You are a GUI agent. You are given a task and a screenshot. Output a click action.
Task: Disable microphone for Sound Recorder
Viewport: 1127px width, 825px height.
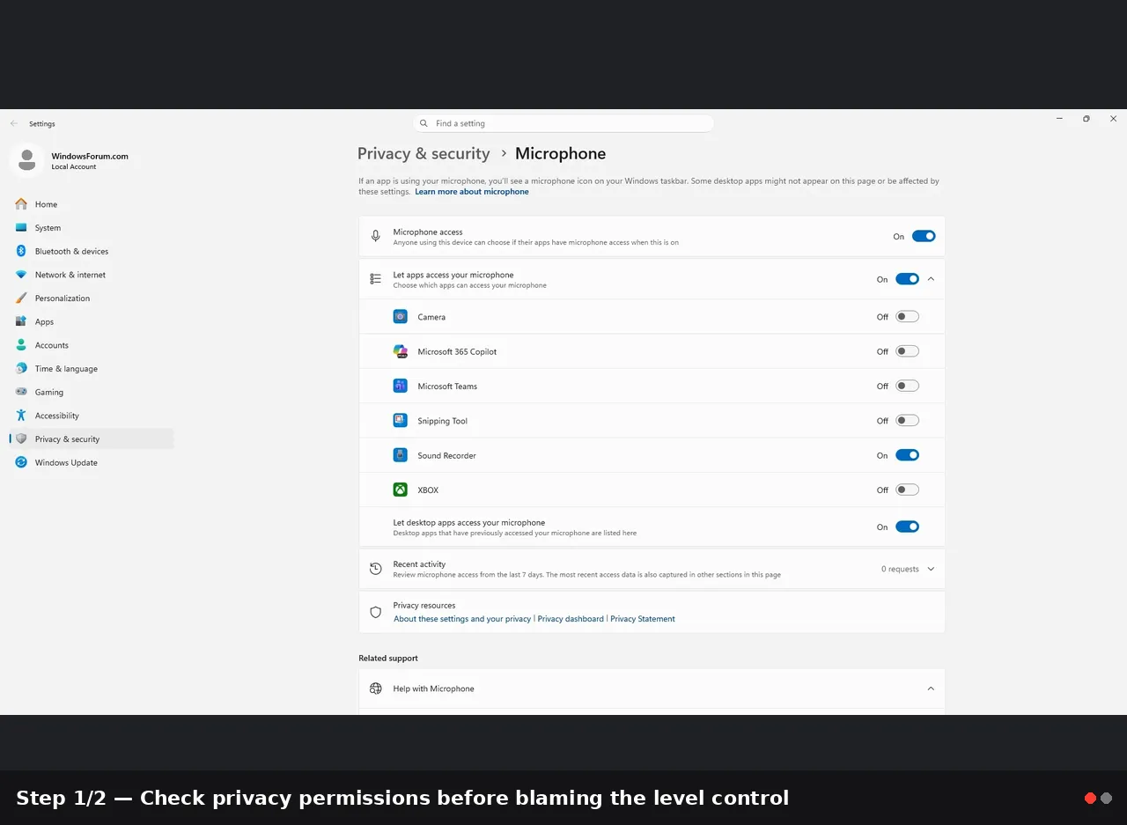click(x=907, y=455)
